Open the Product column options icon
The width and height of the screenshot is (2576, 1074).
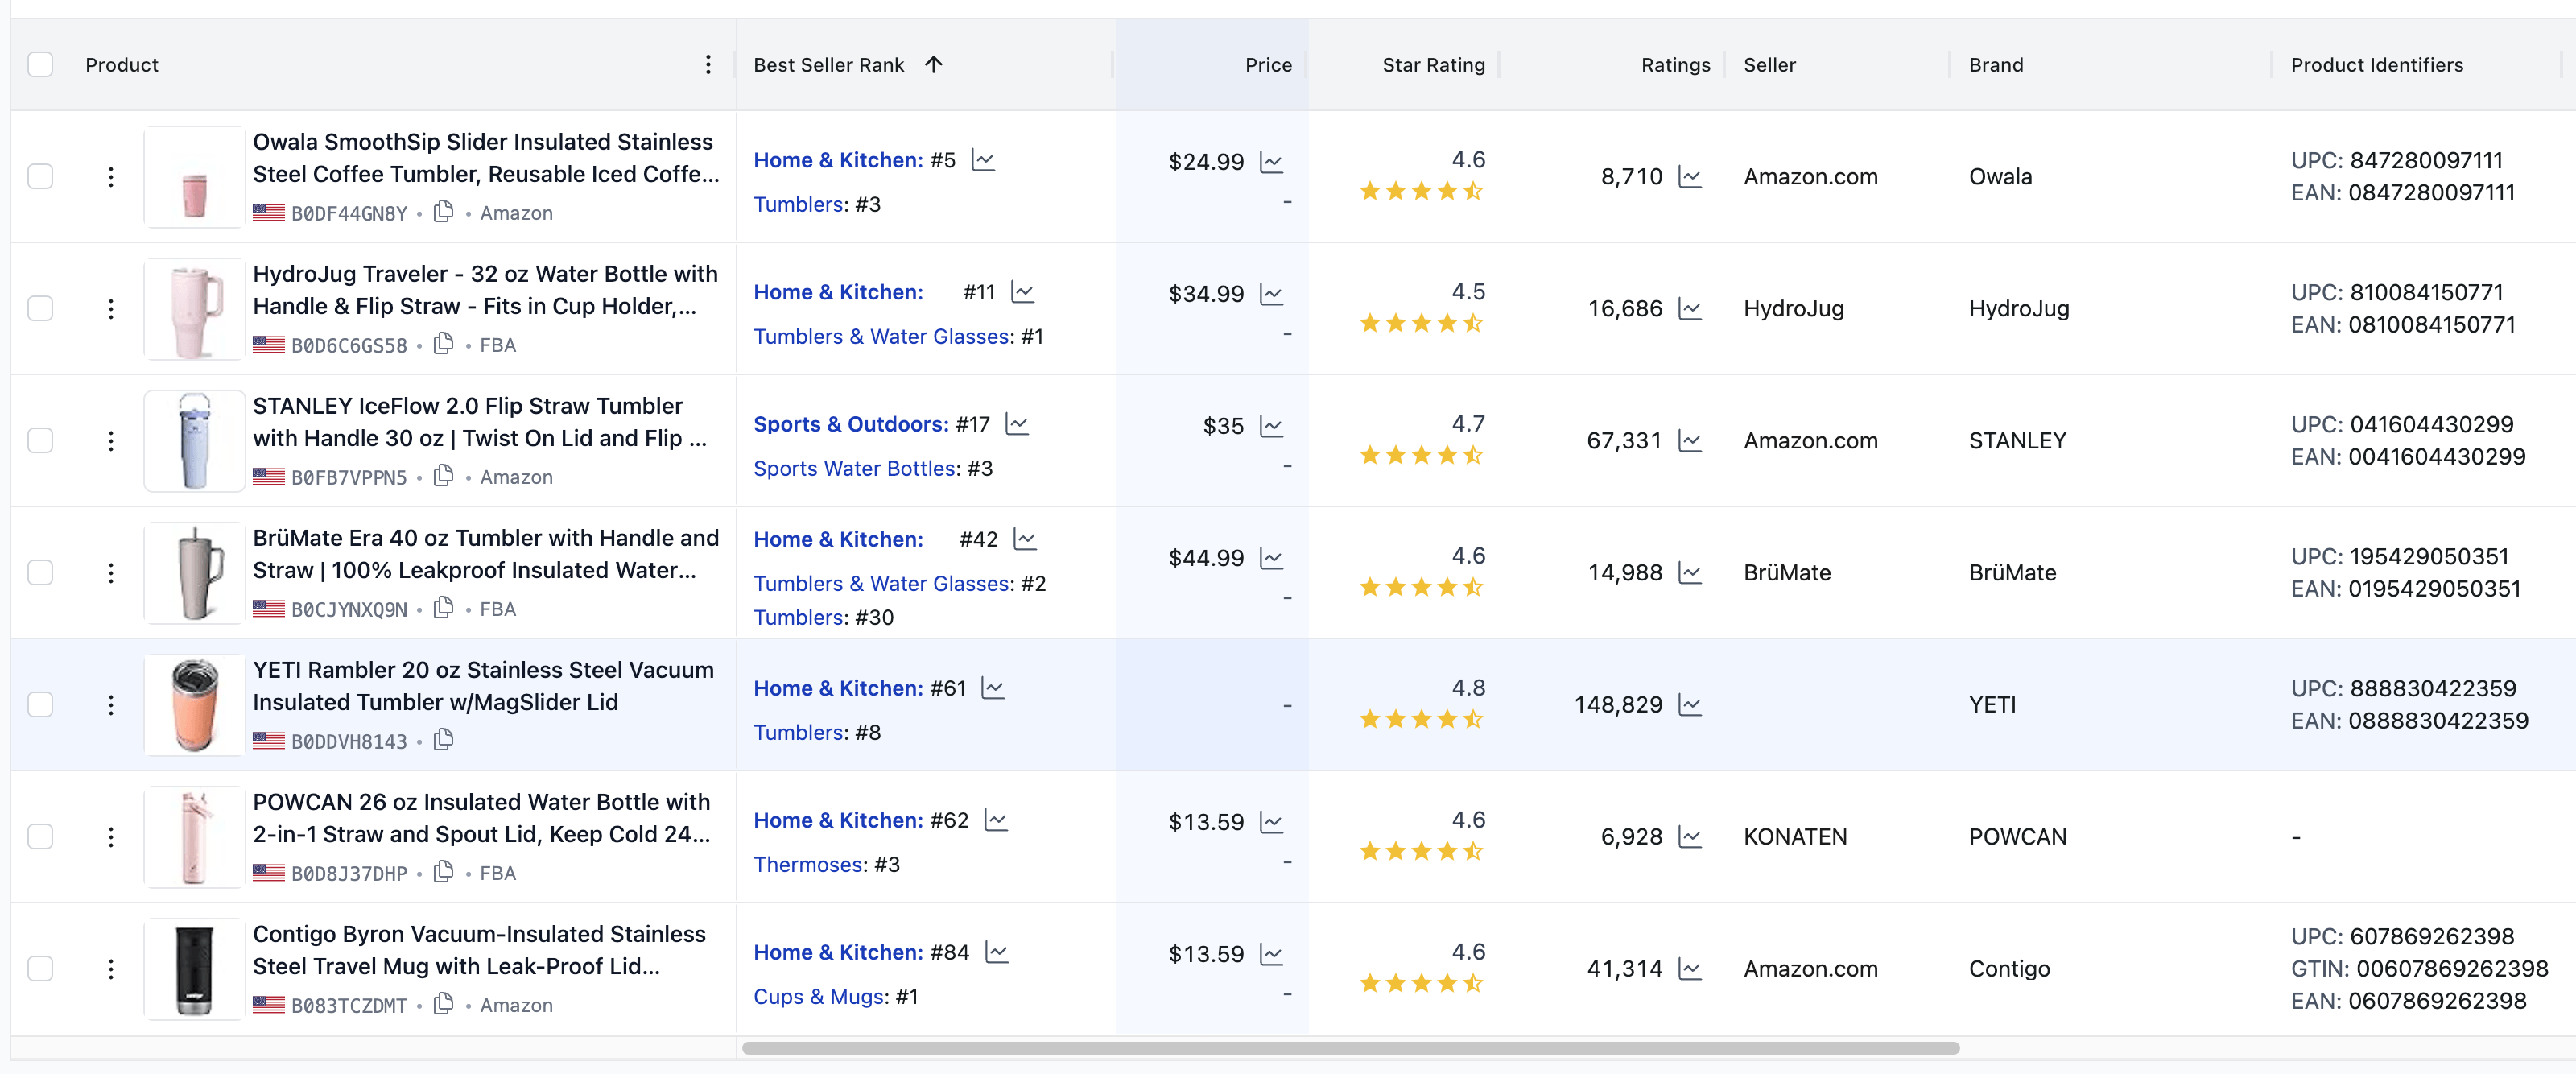click(708, 64)
